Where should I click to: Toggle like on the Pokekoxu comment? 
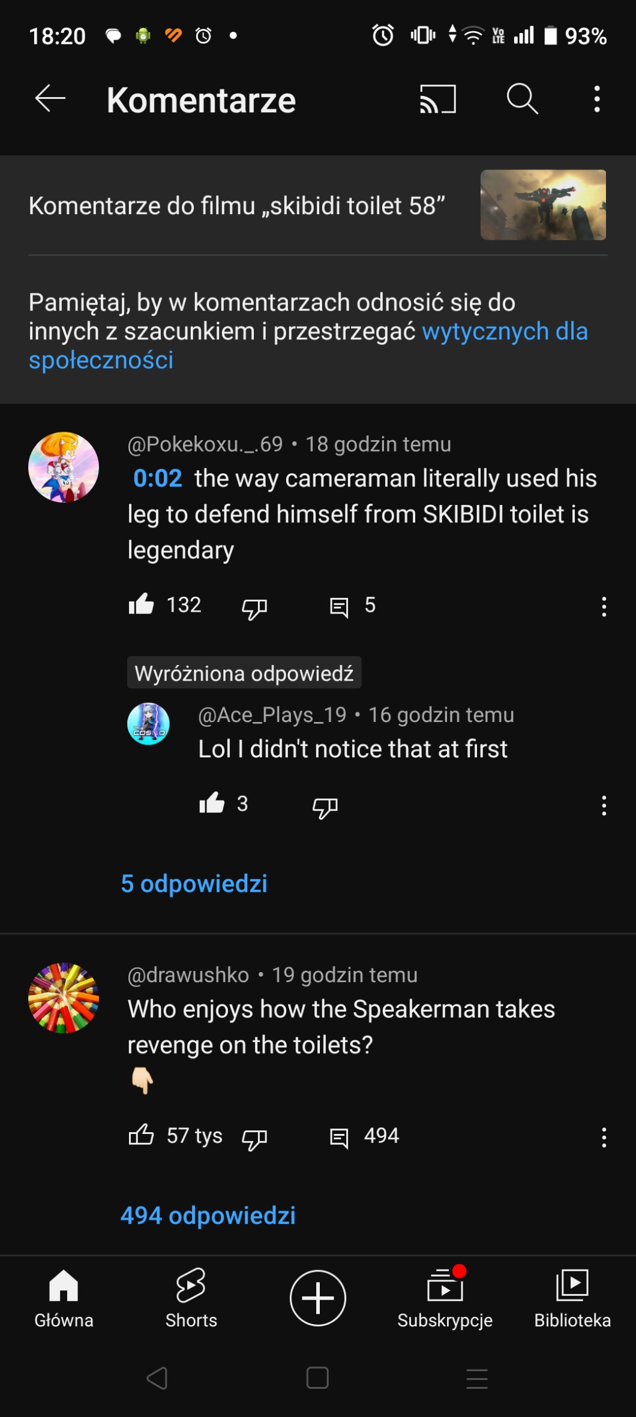(x=142, y=604)
